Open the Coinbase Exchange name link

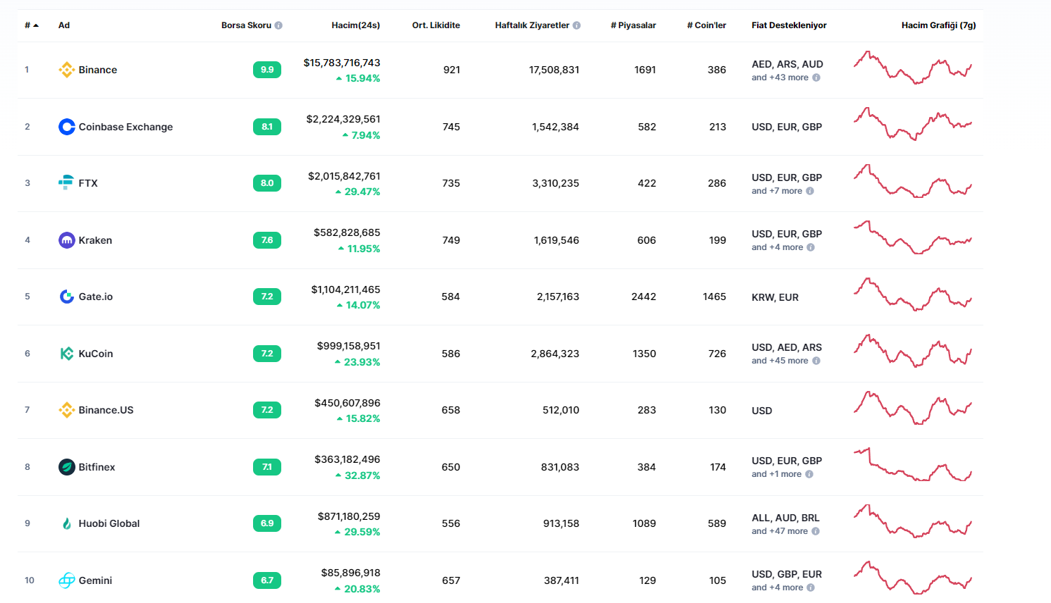pyautogui.click(x=125, y=127)
